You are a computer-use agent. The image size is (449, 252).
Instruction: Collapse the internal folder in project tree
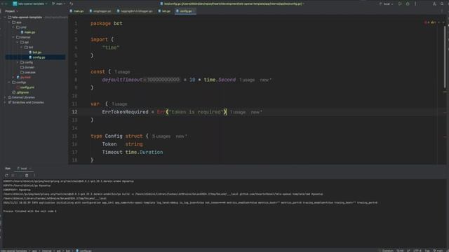[x=13, y=37]
